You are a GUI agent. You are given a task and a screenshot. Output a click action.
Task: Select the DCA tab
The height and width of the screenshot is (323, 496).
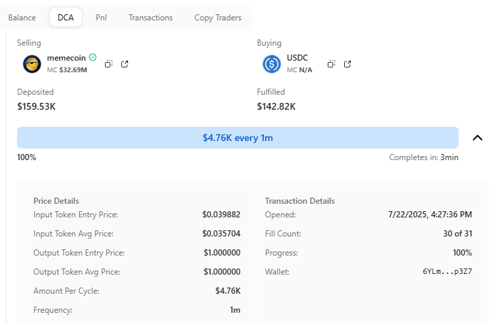66,18
